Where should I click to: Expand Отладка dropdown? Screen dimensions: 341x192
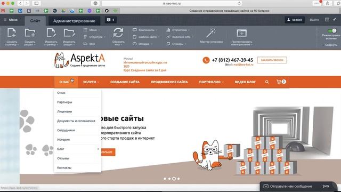point(143,44)
